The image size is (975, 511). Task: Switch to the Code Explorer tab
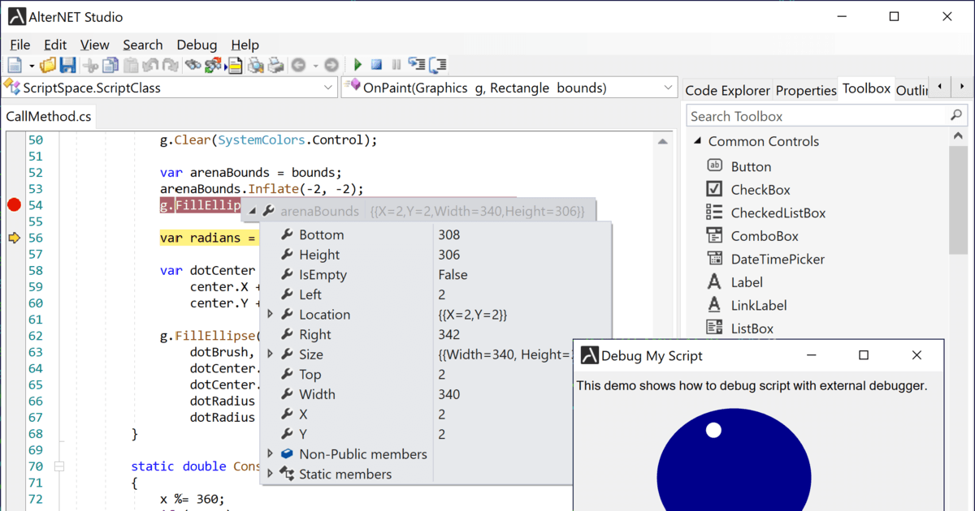coord(727,90)
